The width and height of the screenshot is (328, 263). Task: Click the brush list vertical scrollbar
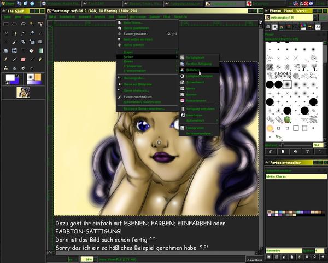point(325,92)
